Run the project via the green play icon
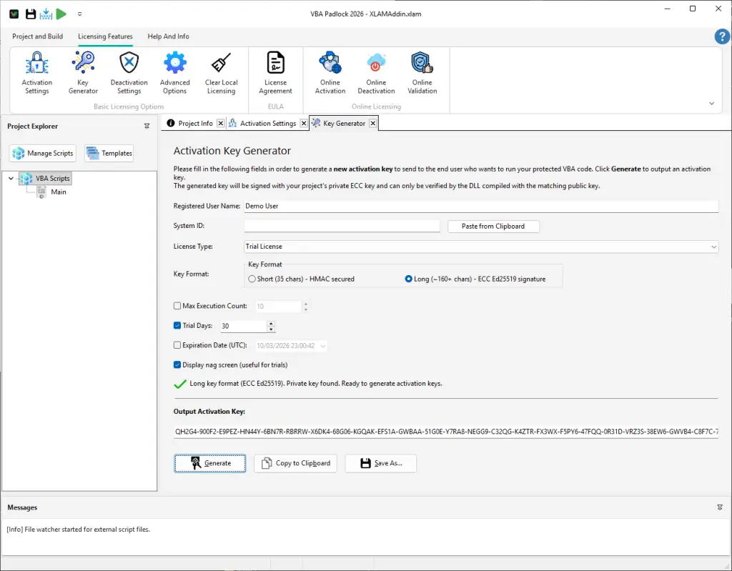732x571 pixels. (61, 13)
